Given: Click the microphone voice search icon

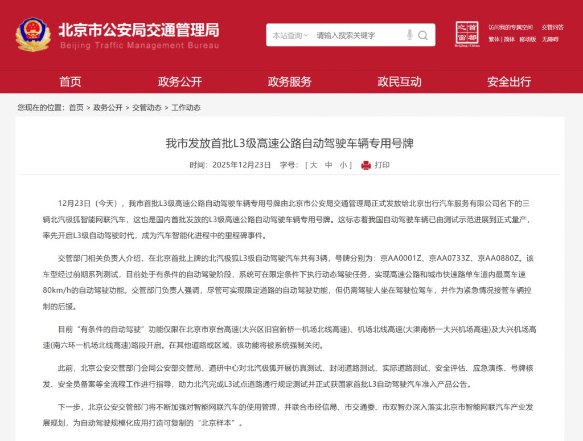Looking at the screenshot, I should [409, 35].
